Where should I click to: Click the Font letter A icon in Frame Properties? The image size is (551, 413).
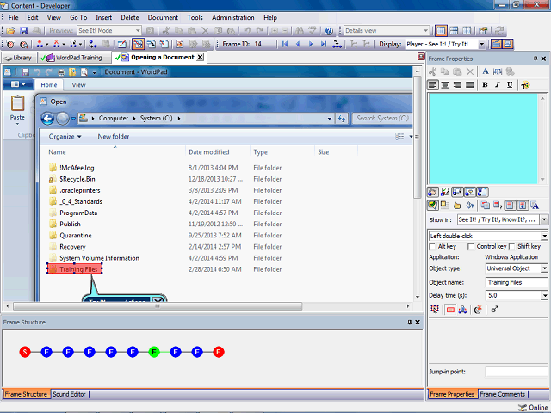point(486,71)
